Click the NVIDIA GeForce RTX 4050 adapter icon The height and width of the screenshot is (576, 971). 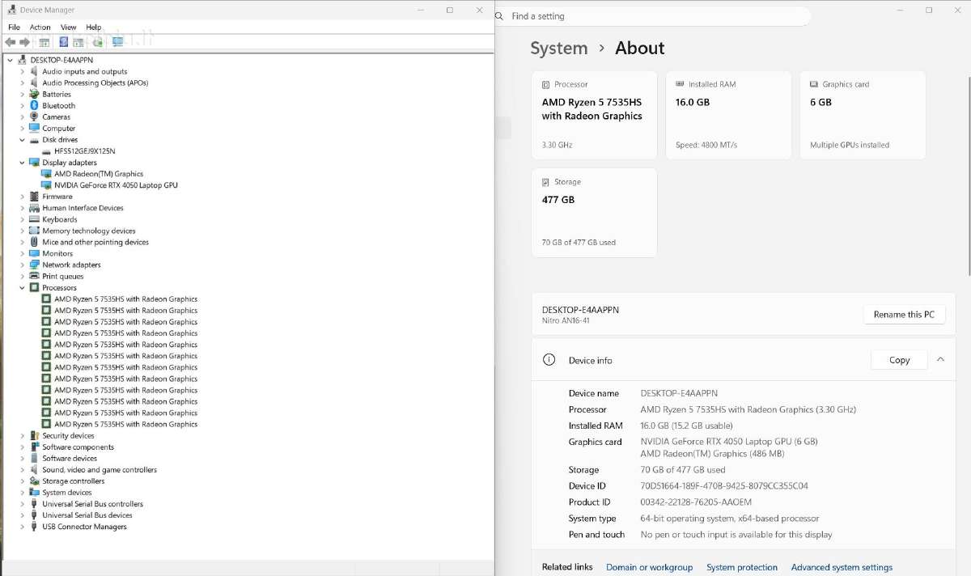(46, 185)
